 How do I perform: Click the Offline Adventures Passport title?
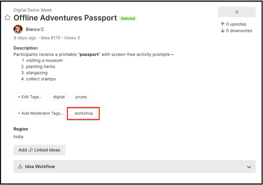click(x=65, y=18)
